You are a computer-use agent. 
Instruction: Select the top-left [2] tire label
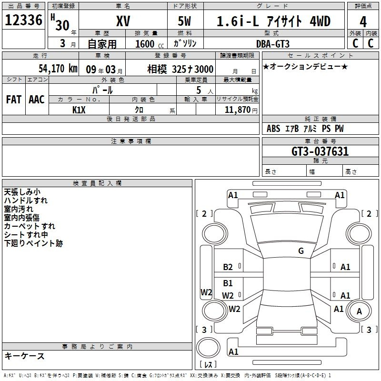[x=204, y=214]
